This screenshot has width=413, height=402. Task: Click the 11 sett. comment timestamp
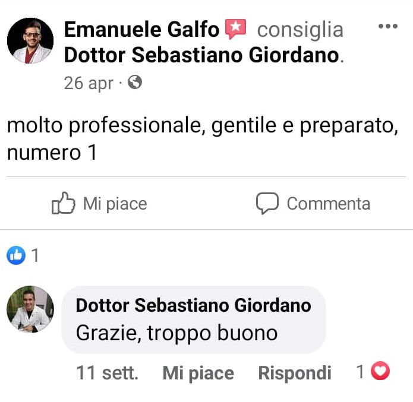click(107, 373)
